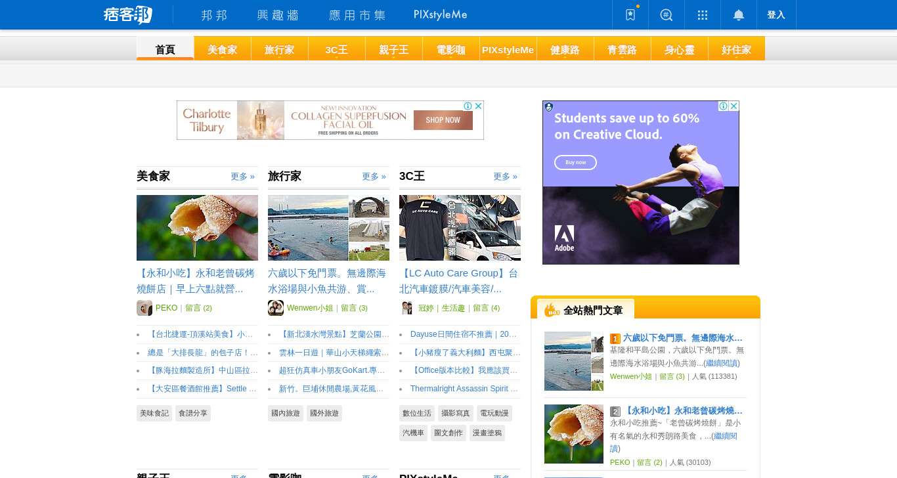Close the Adobe Creative Cloud ad
897x478 pixels.
734,106
